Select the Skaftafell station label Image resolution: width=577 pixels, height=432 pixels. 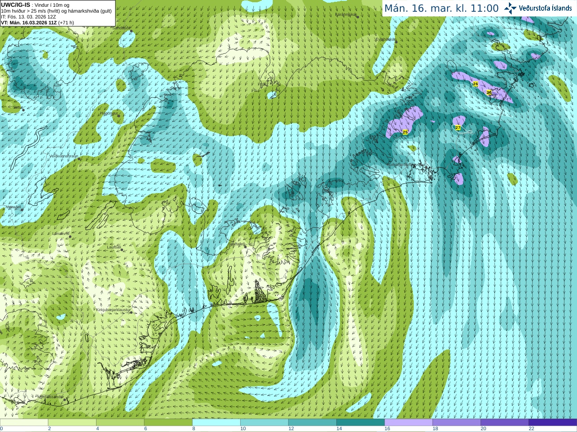tap(237, 244)
